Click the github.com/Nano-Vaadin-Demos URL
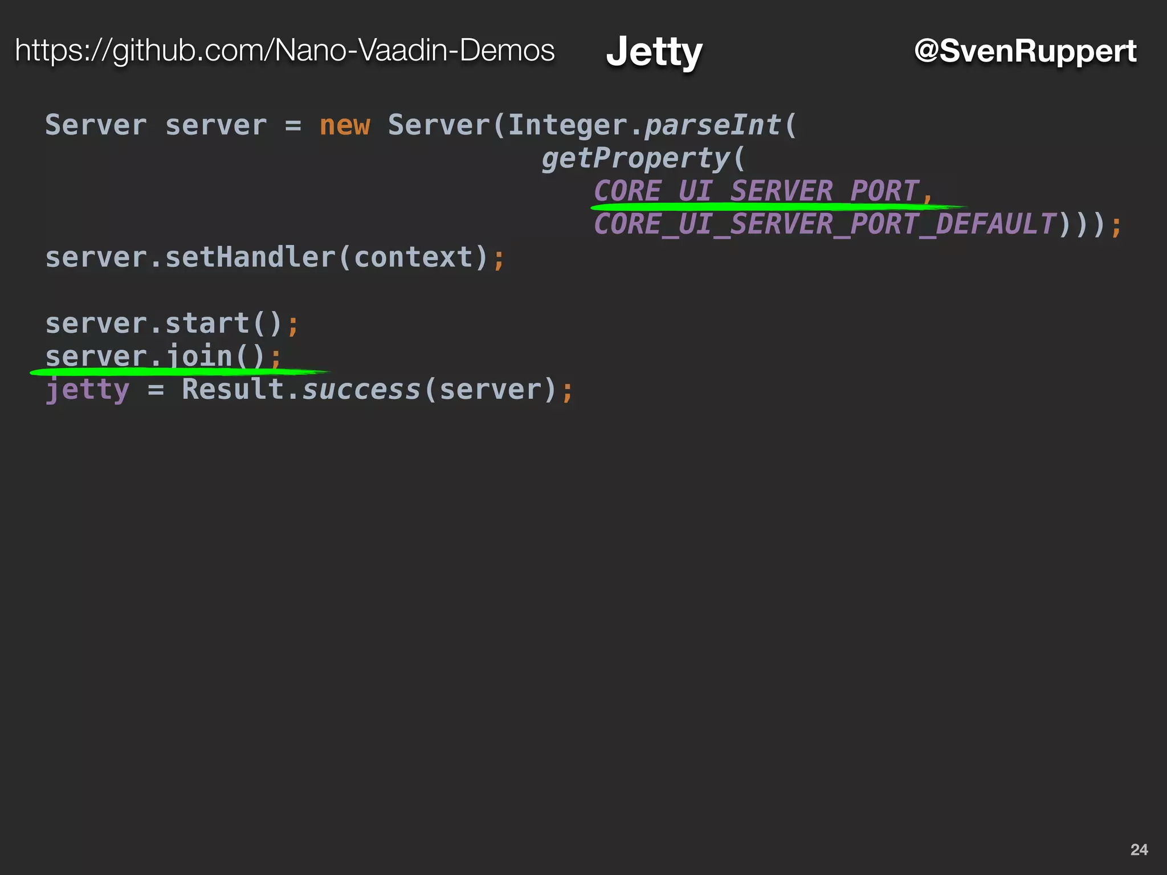Image resolution: width=1167 pixels, height=875 pixels. [x=284, y=51]
